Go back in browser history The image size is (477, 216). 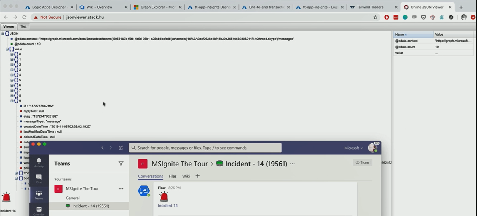coord(6,17)
